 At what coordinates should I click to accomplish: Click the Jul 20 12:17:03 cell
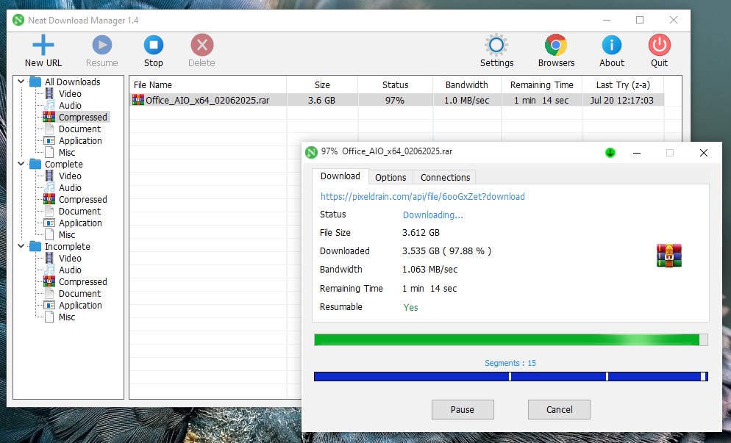click(x=622, y=100)
